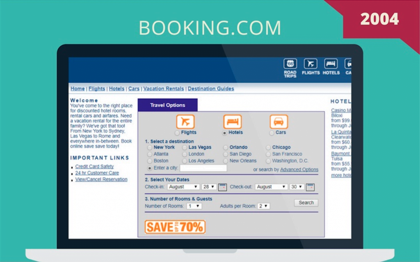Expand the Adults per Room dropdown
Image resolution: width=420 pixels, height=262 pixels.
(263, 206)
